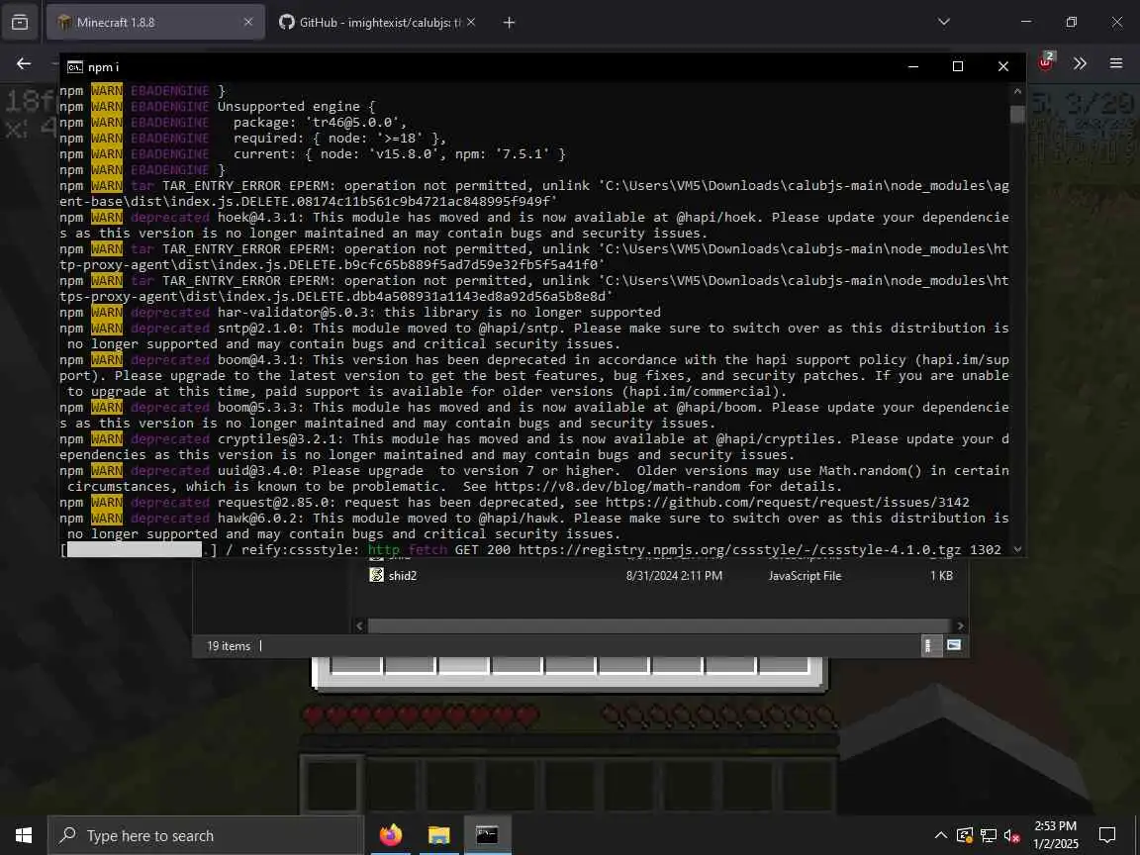The height and width of the screenshot is (855, 1140).
Task: Open Firefox from the taskbar
Action: (x=391, y=835)
